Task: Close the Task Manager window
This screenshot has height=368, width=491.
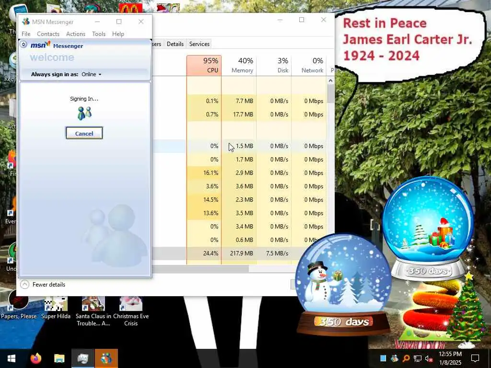Action: pyautogui.click(x=324, y=20)
